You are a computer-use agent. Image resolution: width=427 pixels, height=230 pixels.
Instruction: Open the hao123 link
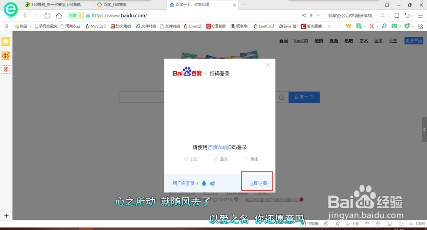[301, 41]
